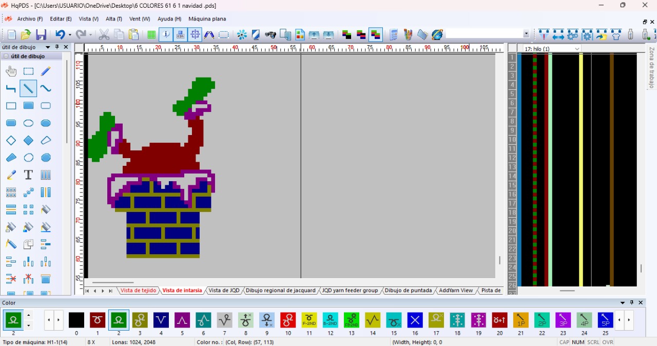The image size is (657, 346).
Task: Select the pencil drawing tool
Action: [x=46, y=71]
